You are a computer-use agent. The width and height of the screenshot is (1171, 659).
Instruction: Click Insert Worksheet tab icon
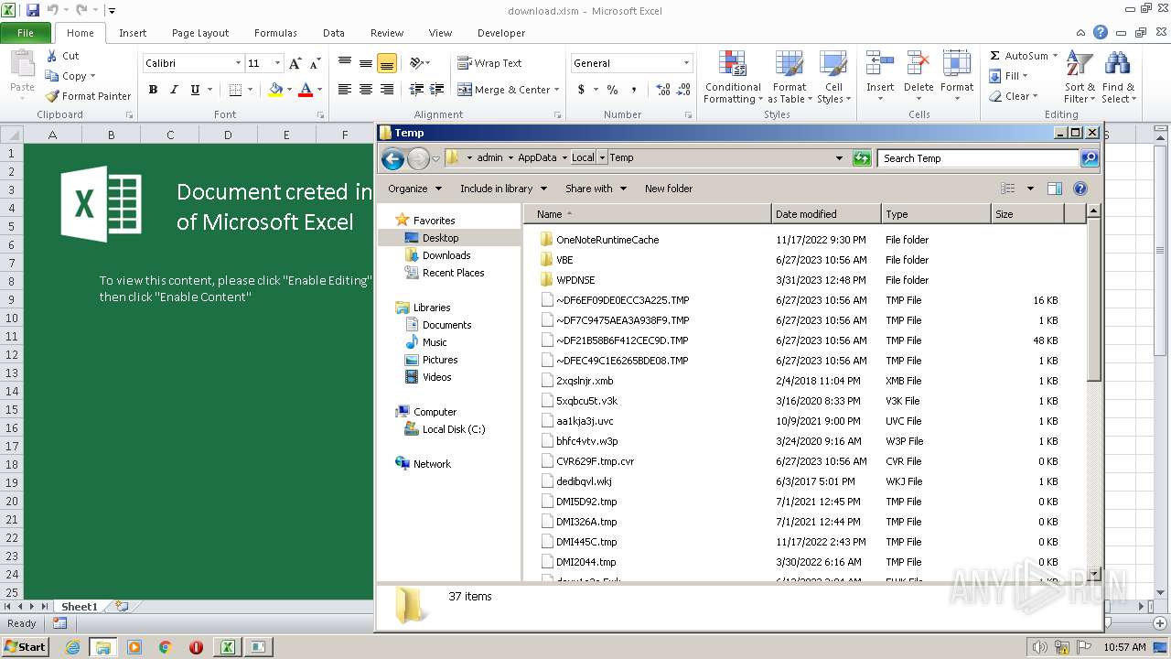click(x=121, y=606)
